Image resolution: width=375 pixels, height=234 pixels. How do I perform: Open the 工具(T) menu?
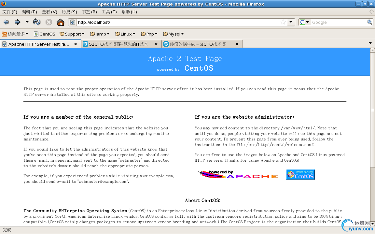tap(109, 12)
